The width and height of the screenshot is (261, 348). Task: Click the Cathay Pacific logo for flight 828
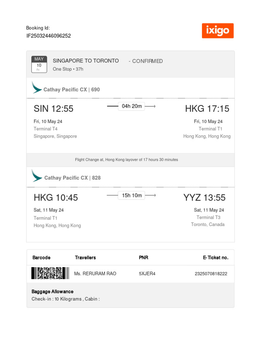pos(37,176)
